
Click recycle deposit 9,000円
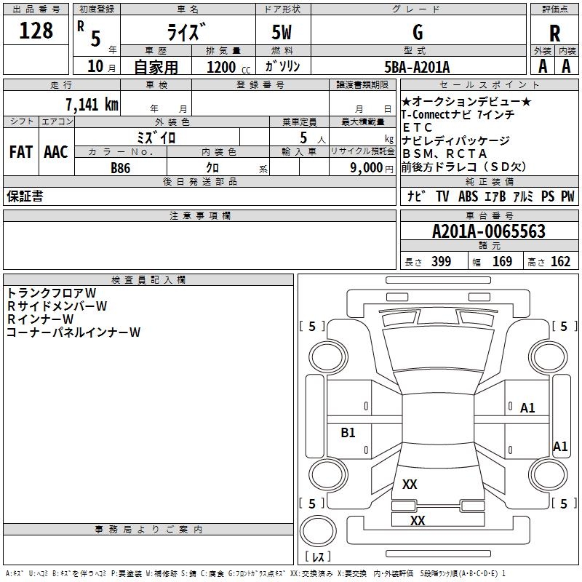(x=372, y=168)
